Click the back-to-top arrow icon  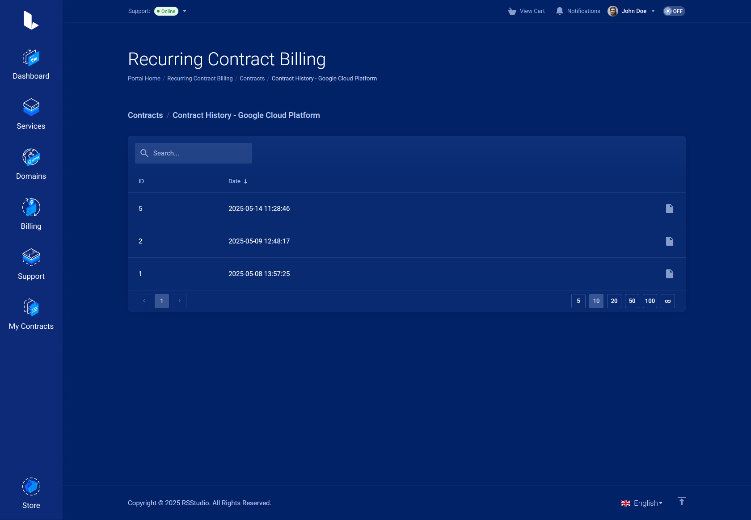coord(682,501)
